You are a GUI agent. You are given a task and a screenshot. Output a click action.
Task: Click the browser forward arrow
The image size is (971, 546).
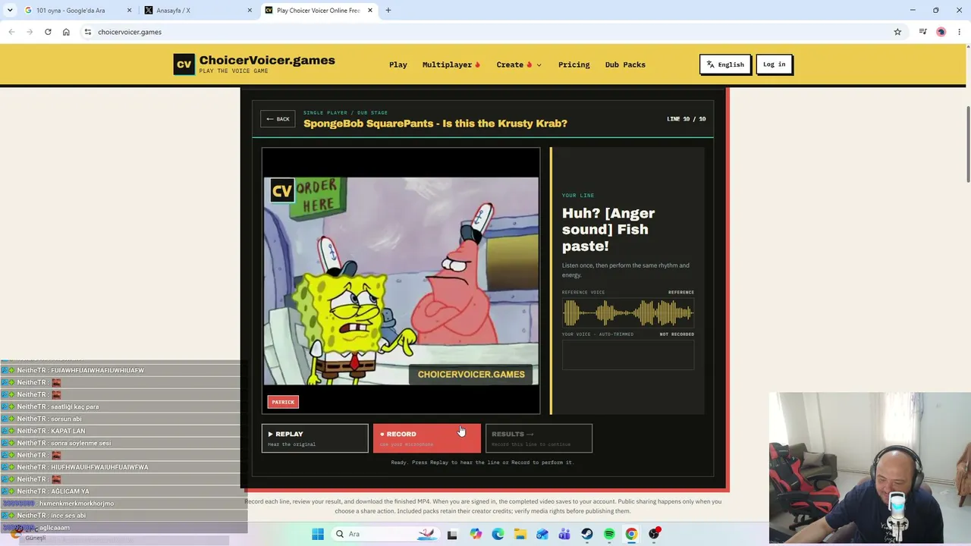[30, 32]
